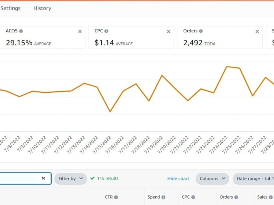The image size is (274, 205).
Task: Click the Orders metric card info icon
Action: [201, 31]
